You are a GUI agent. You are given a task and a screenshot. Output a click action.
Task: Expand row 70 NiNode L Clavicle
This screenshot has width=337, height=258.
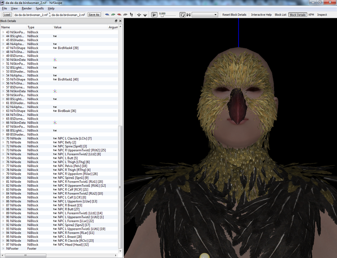coord(3,138)
